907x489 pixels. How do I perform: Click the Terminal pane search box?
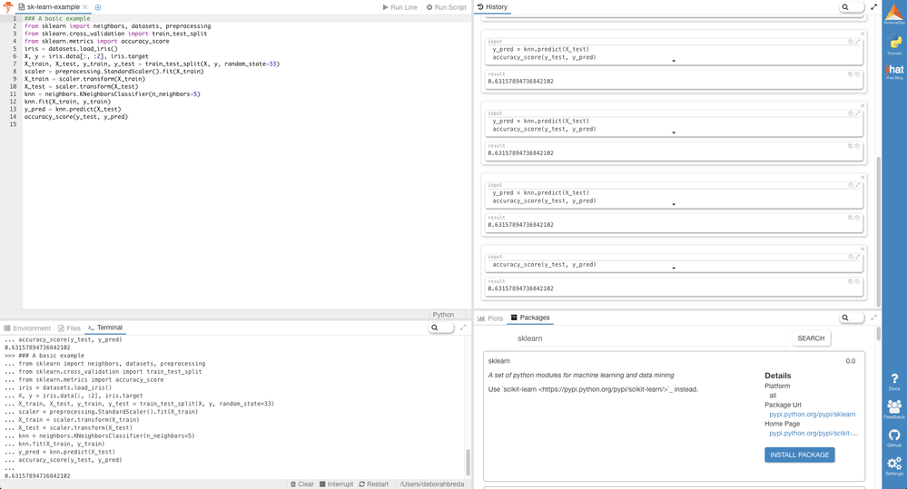440,328
